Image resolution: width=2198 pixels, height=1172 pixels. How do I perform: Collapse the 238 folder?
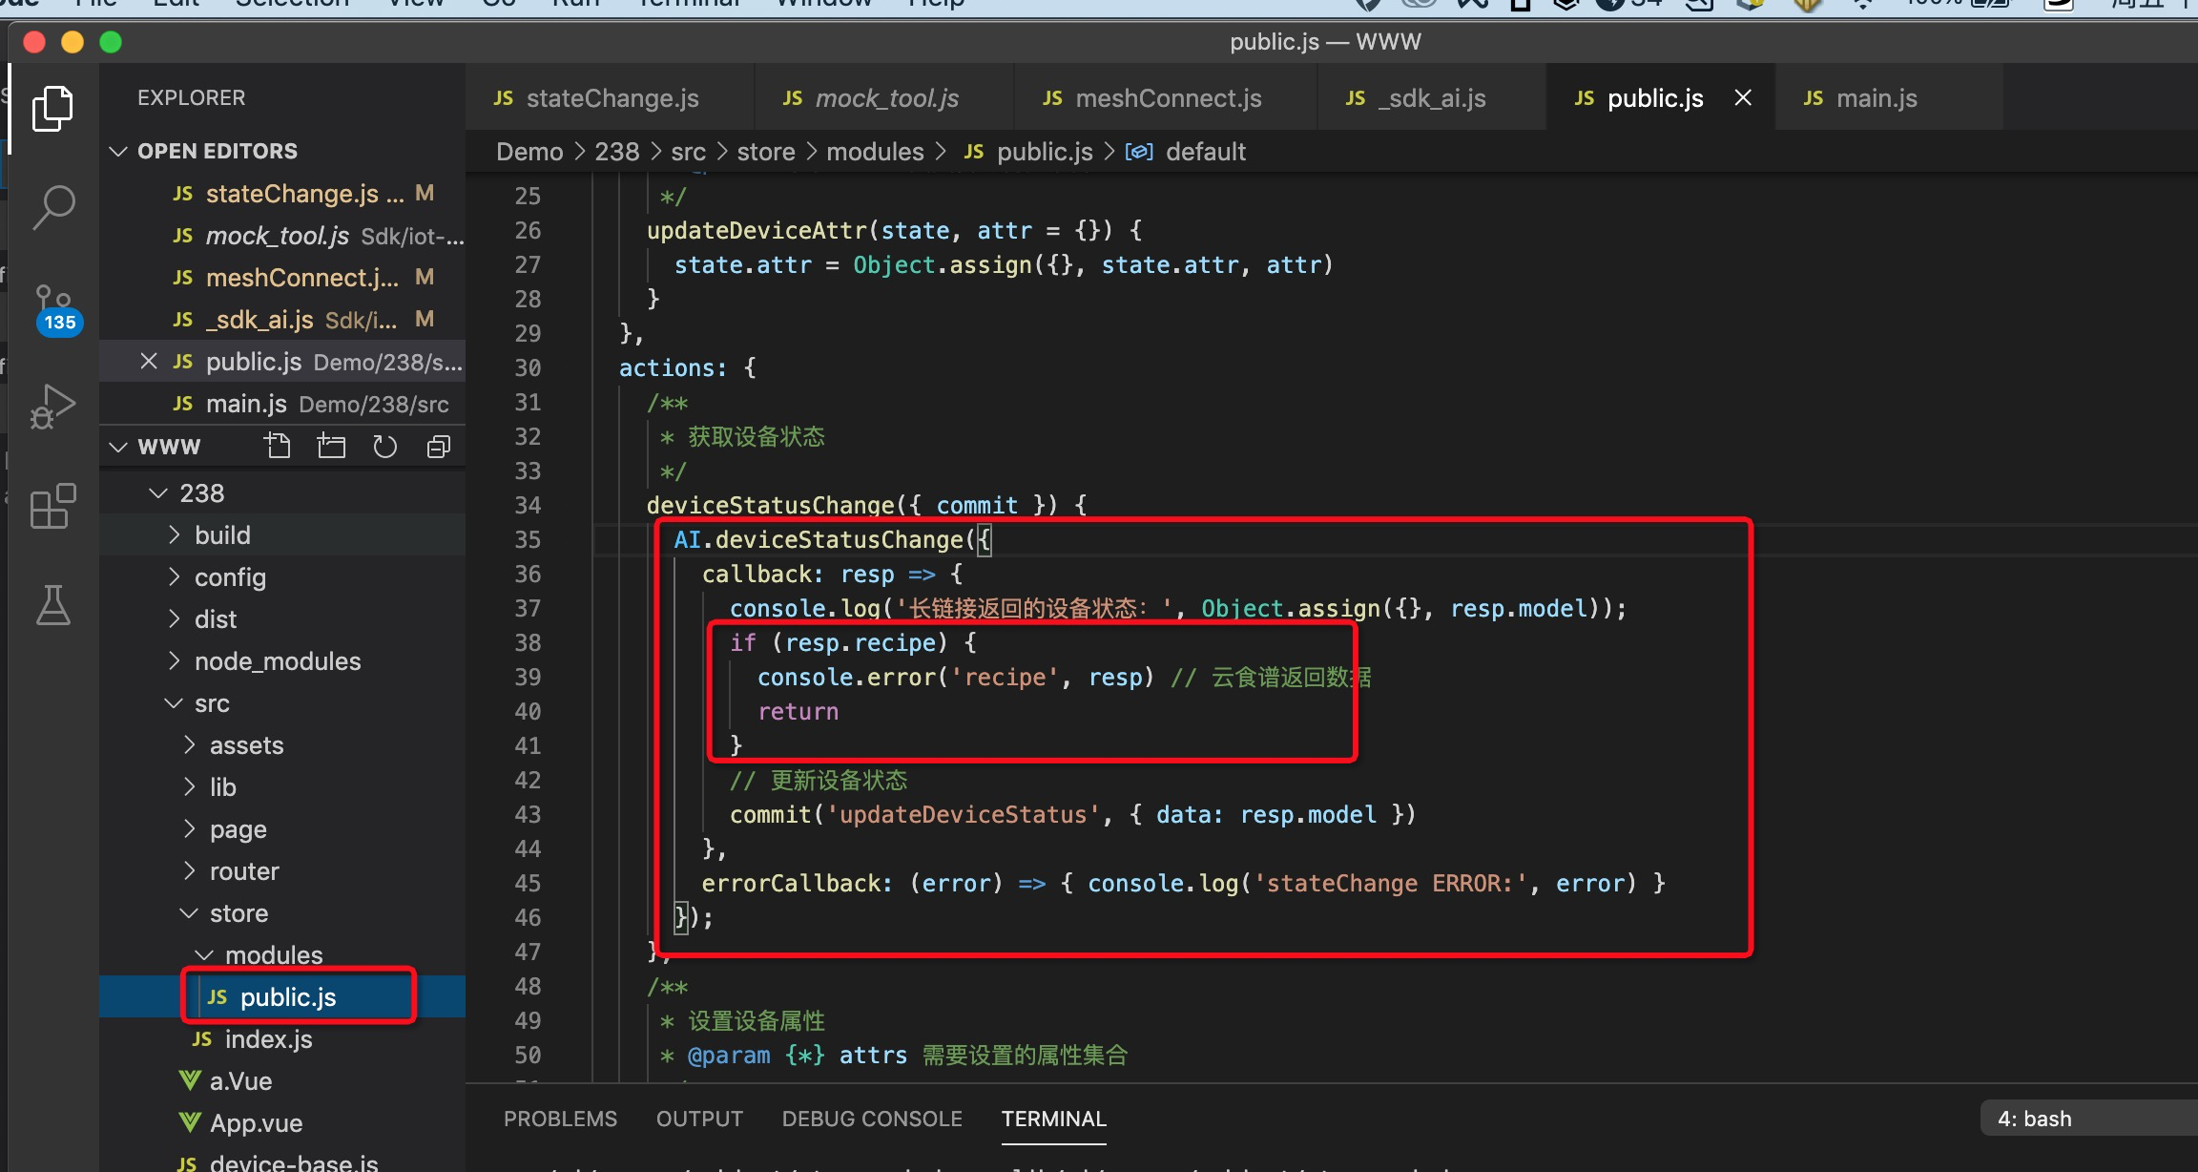pyautogui.click(x=158, y=492)
